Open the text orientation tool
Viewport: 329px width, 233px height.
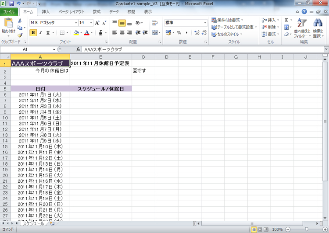138,23
